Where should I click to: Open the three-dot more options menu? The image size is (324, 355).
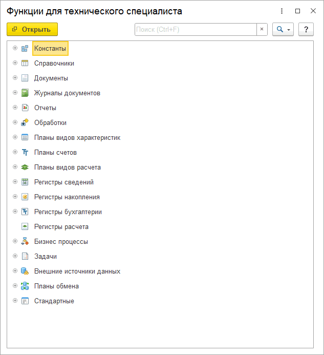282,11
